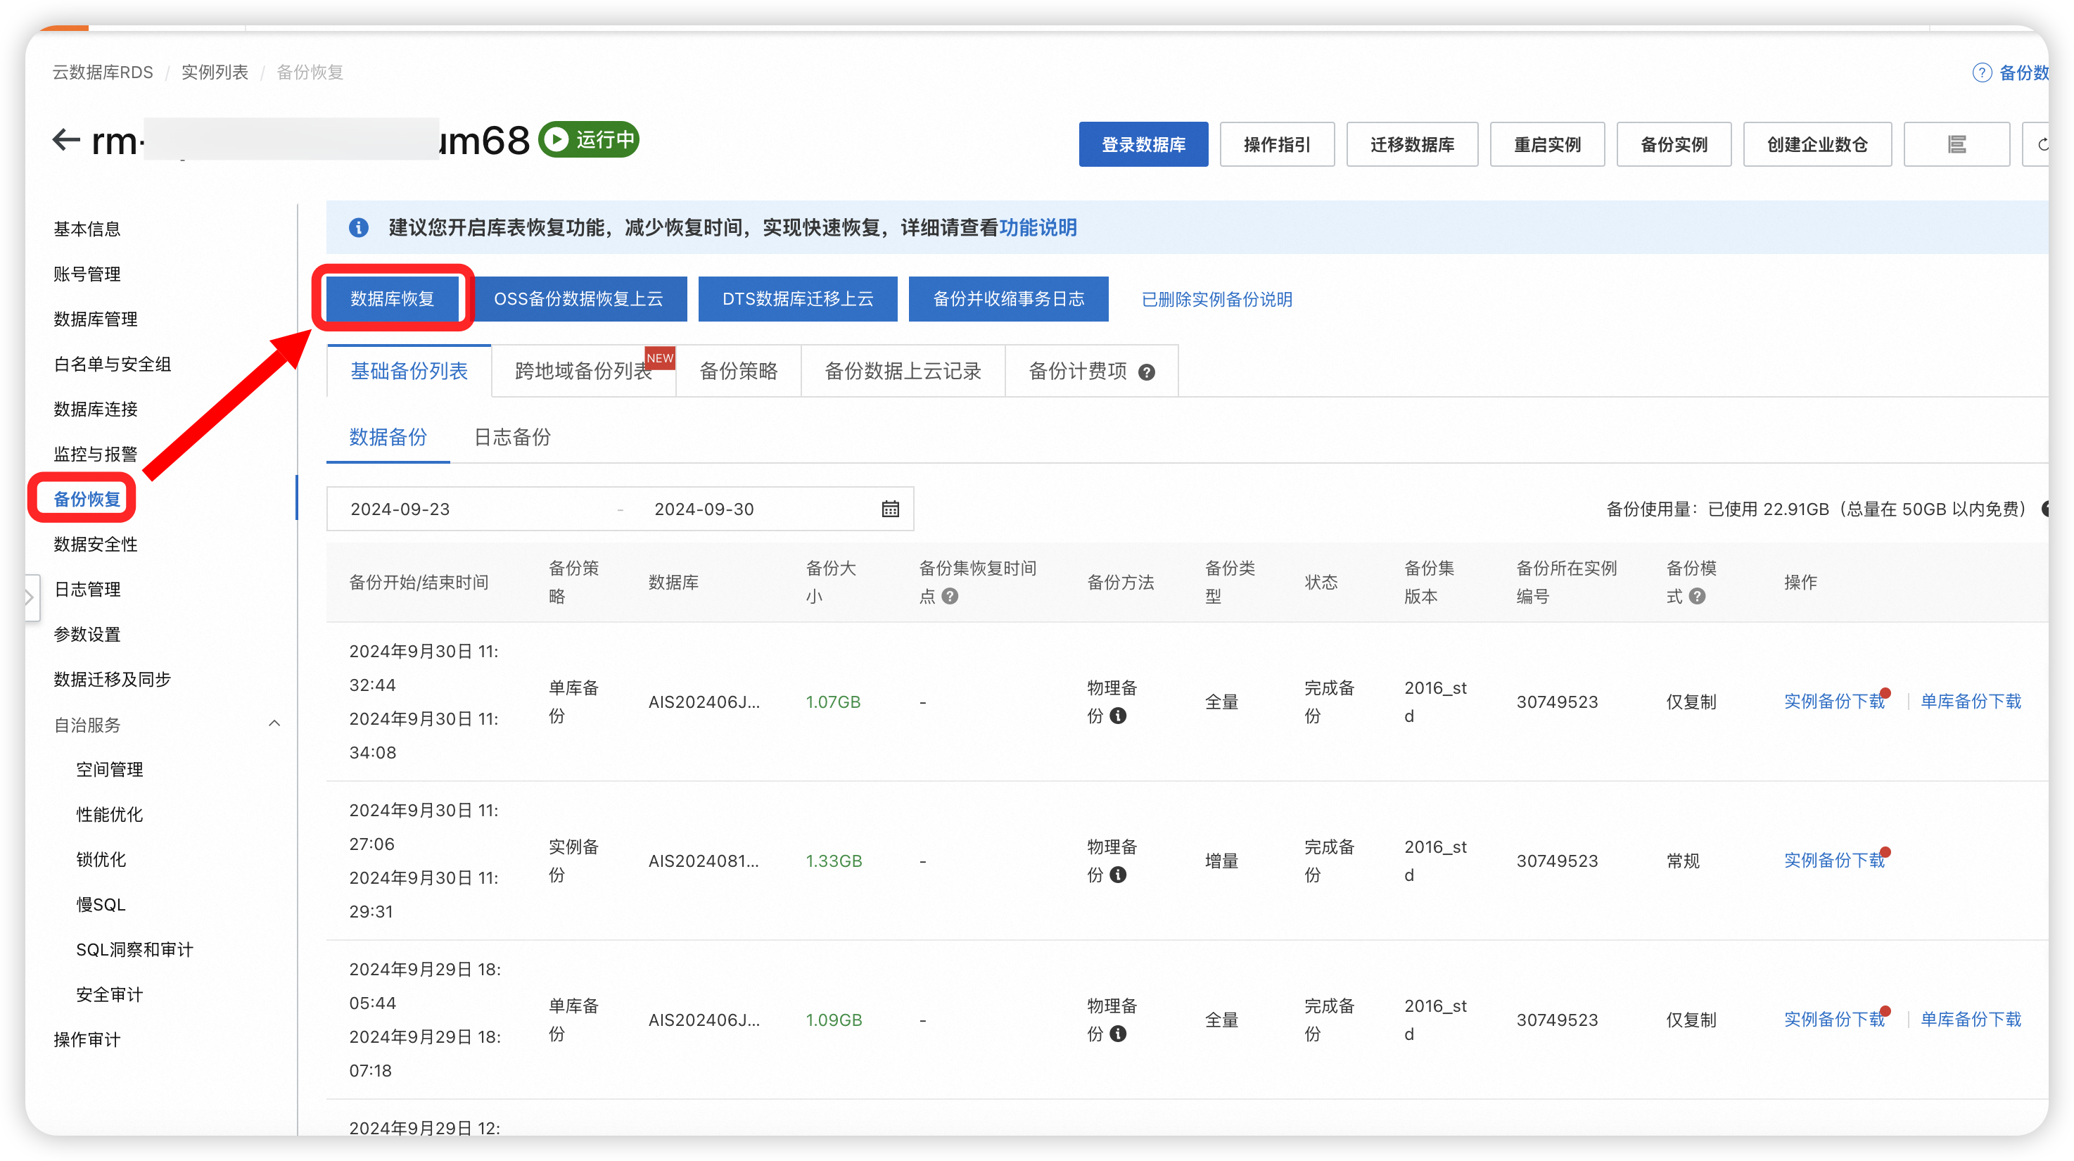The image size is (2074, 1161).
Task: Open 慢SQL under 自治服务
Action: 101,905
